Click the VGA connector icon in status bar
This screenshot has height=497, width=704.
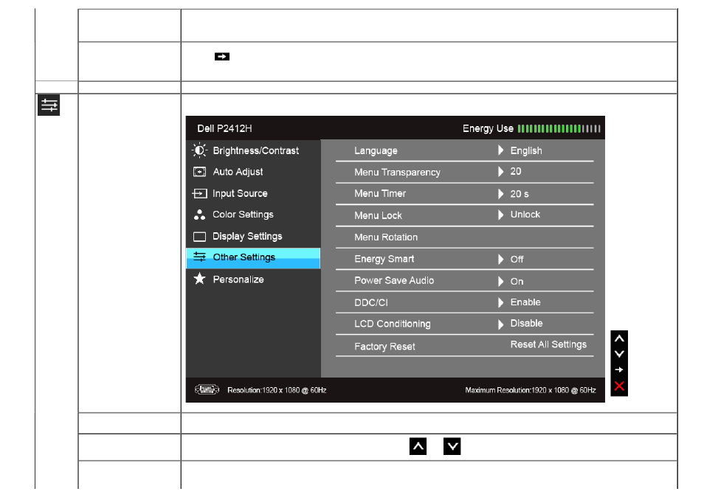point(207,390)
